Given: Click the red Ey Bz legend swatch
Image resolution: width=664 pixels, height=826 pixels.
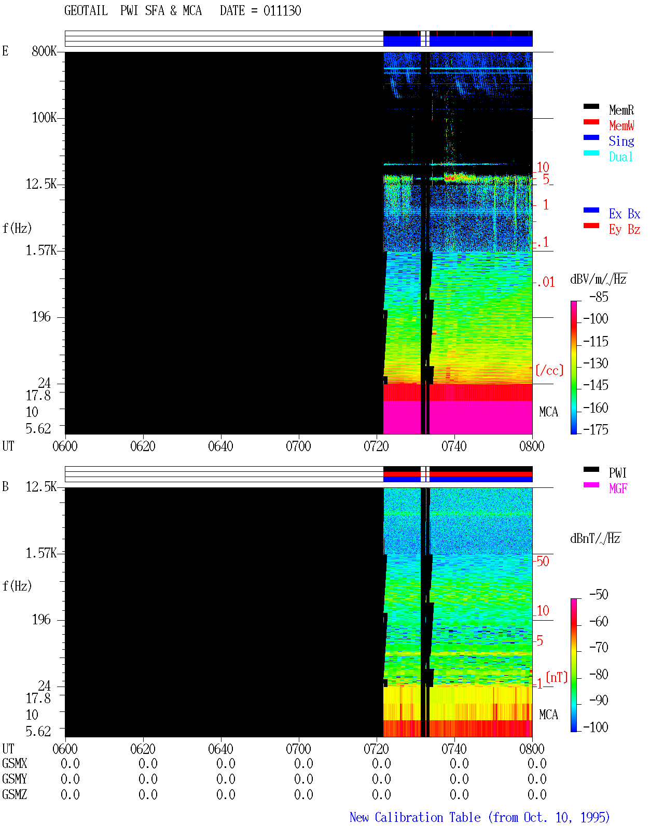Looking at the screenshot, I should 591,226.
